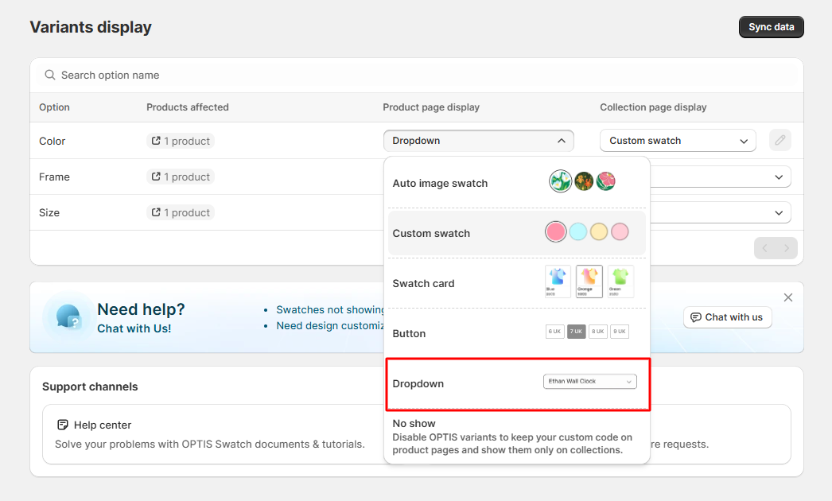This screenshot has height=501, width=832.
Task: Go to the previous table page arrow
Action: click(764, 248)
